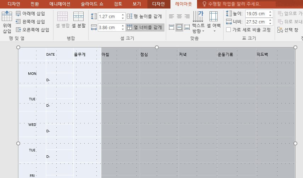303x178 pixels.
Task: Increase table width 27.52 cm value
Action: click(x=270, y=20)
